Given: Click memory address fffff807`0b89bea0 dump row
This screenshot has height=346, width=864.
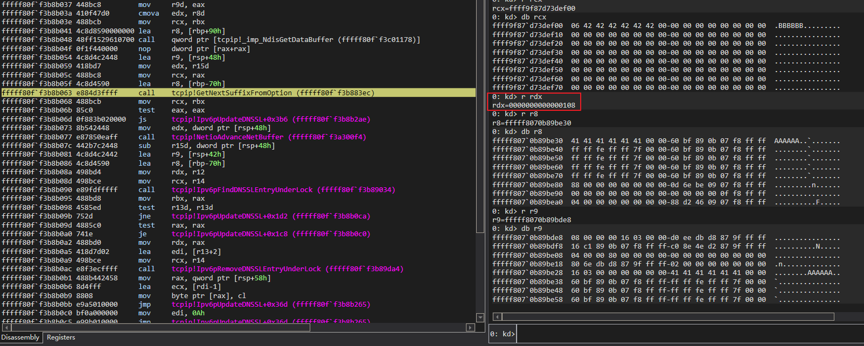Looking at the screenshot, I should [666, 202].
